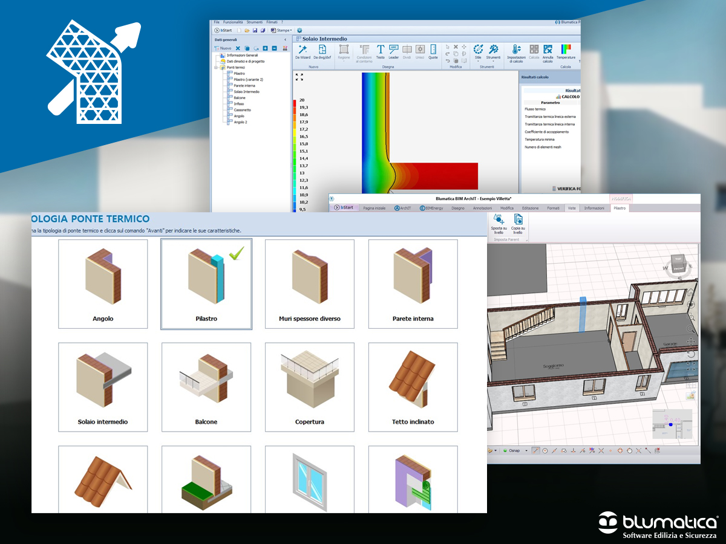
Task: Click render image icon in 3D sidebar
Action: tap(690, 395)
